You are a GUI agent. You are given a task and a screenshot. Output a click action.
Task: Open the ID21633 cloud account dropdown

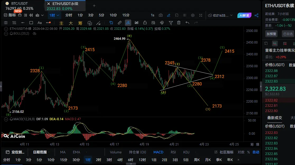(220, 15)
